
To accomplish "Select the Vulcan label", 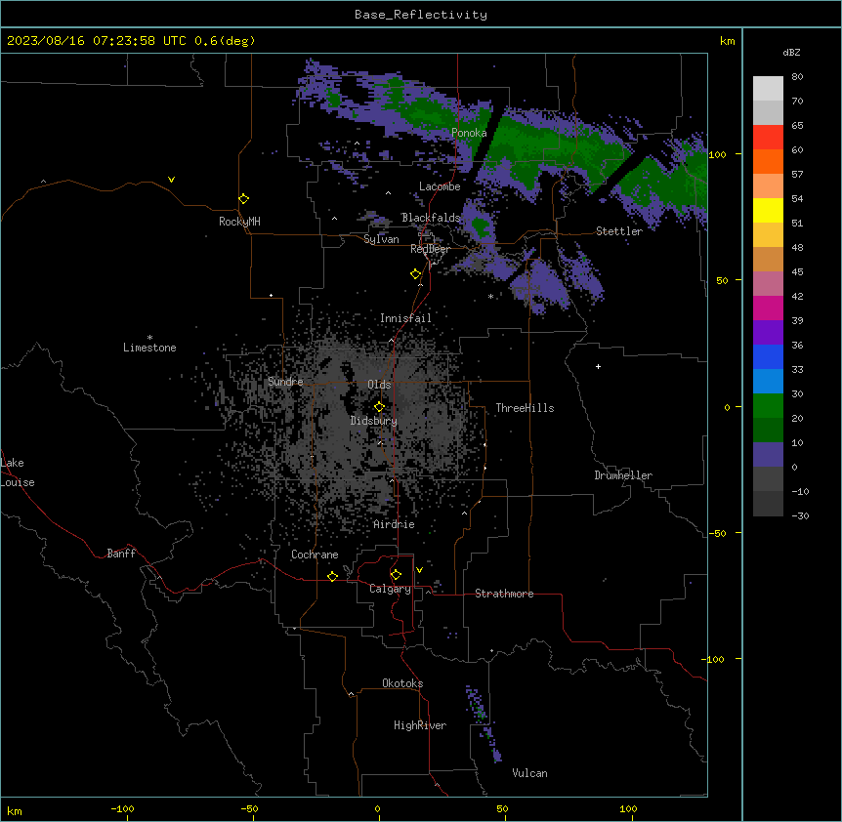I will point(530,773).
